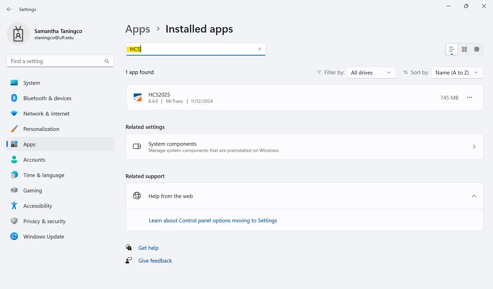
Task: Click the HCS2025 app icon
Action: point(138,98)
